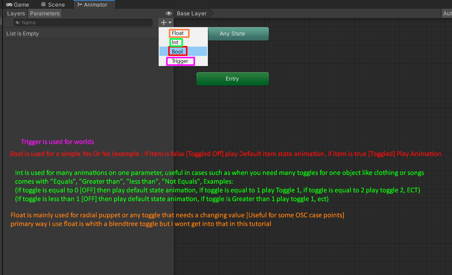452x275 pixels.
Task: Choose Float from the parameter menu
Action: pyautogui.click(x=183, y=33)
